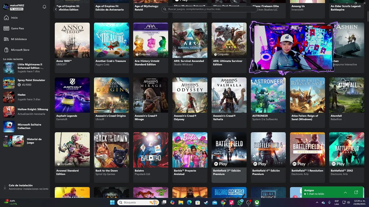Click Age of Mythology: Retold title
The image size is (369, 207).
(147, 8)
